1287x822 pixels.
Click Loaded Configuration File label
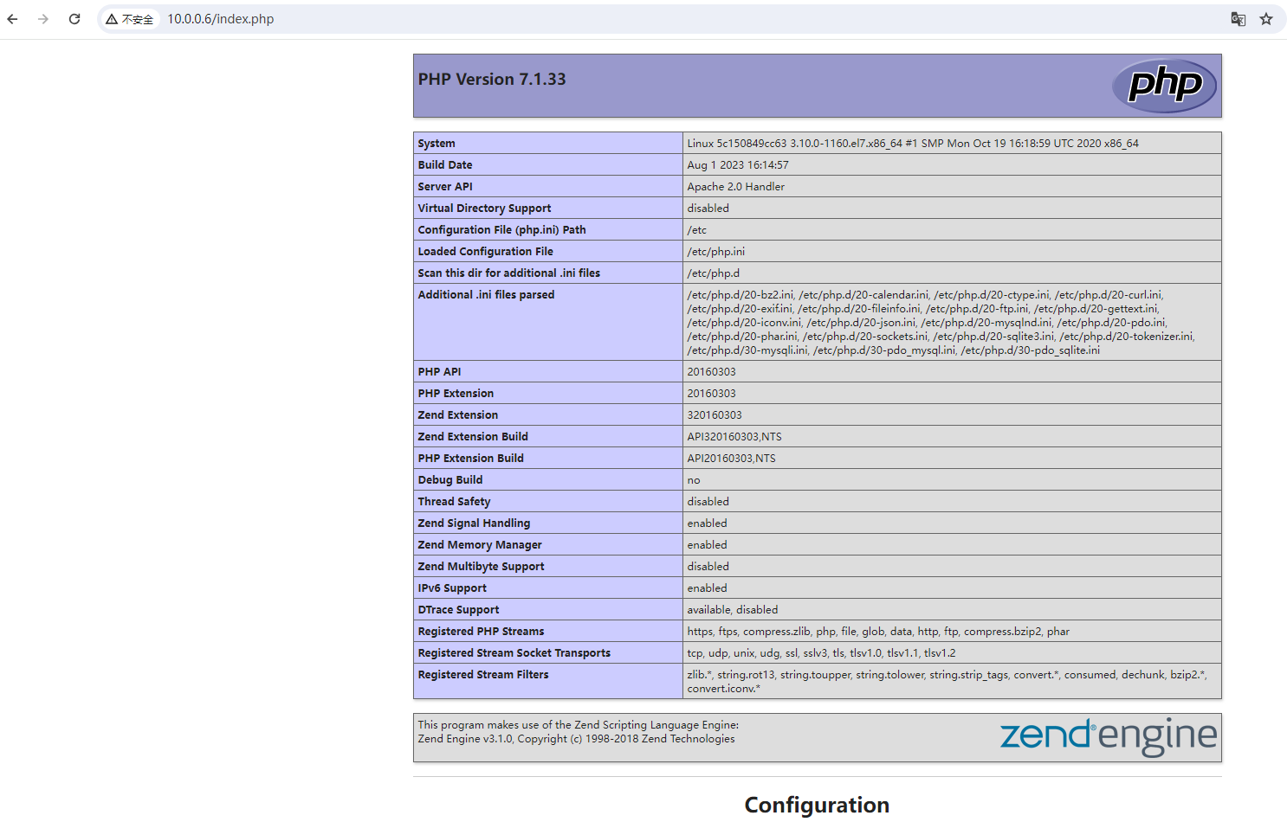tap(485, 252)
